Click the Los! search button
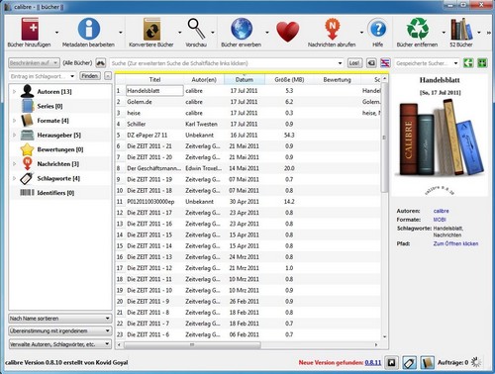Viewport: 495px width, 374px height. pyautogui.click(x=354, y=62)
